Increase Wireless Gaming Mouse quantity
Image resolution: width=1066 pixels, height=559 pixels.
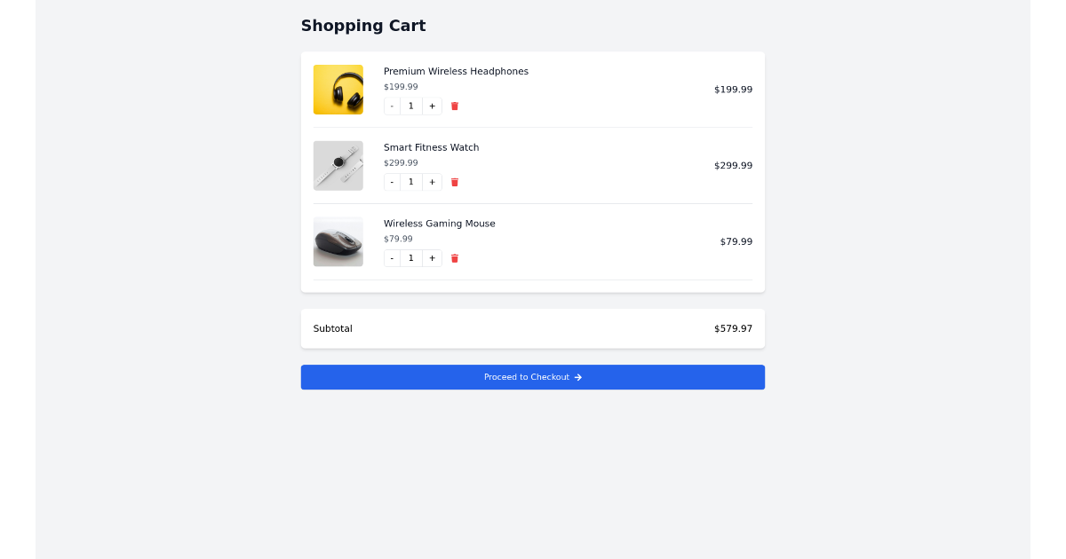432,258
